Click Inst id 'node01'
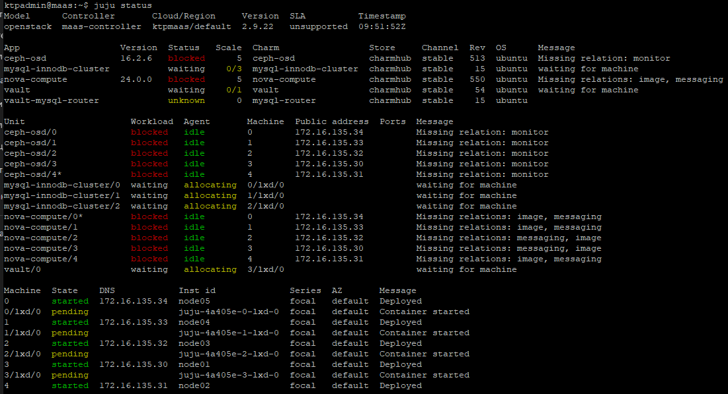 pyautogui.click(x=194, y=365)
